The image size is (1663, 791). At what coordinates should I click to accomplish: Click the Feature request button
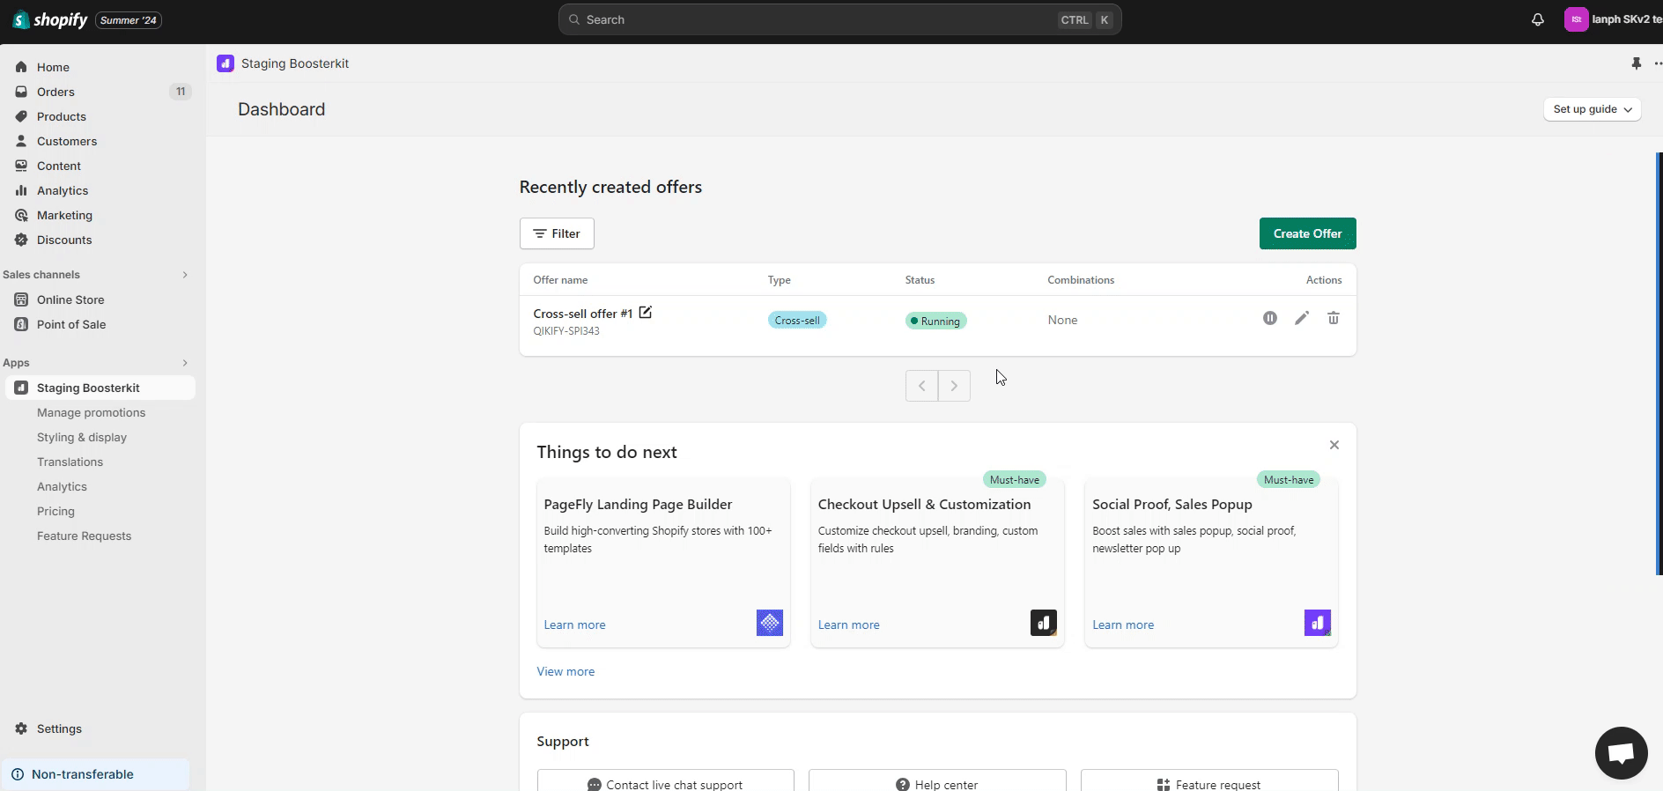[1209, 780]
